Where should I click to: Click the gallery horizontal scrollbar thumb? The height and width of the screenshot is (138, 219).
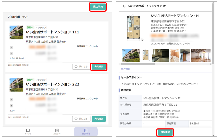point(138,64)
